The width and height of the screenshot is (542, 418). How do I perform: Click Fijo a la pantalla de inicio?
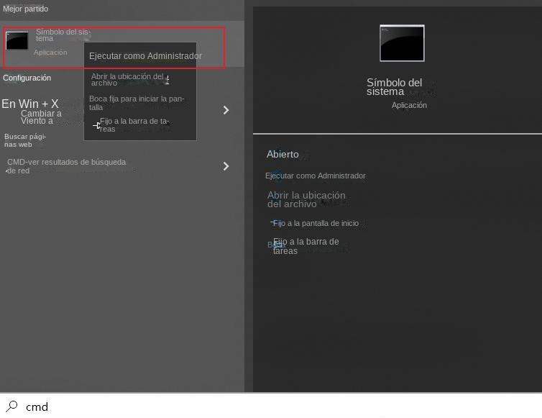coord(316,223)
